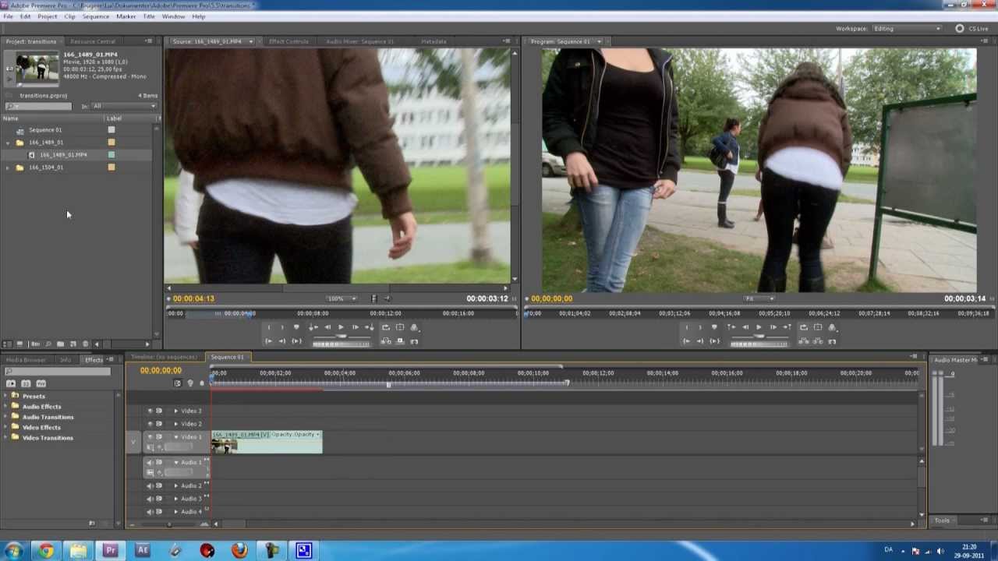998x561 pixels.
Task: Click the Project panel search field
Action: coord(38,106)
